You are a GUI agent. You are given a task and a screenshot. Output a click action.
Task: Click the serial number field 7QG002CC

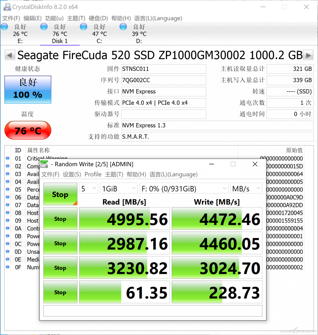164,80
